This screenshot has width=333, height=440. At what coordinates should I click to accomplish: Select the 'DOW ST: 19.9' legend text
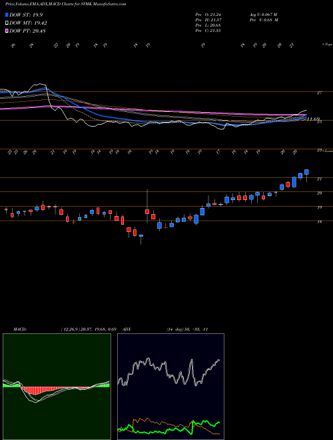[26, 15]
